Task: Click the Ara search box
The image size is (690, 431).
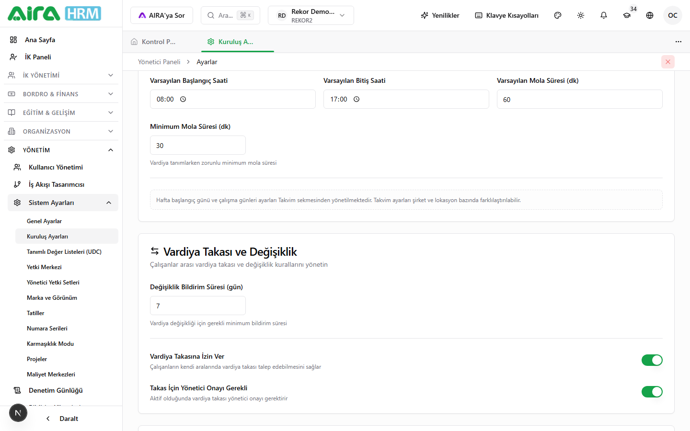Action: (x=230, y=15)
